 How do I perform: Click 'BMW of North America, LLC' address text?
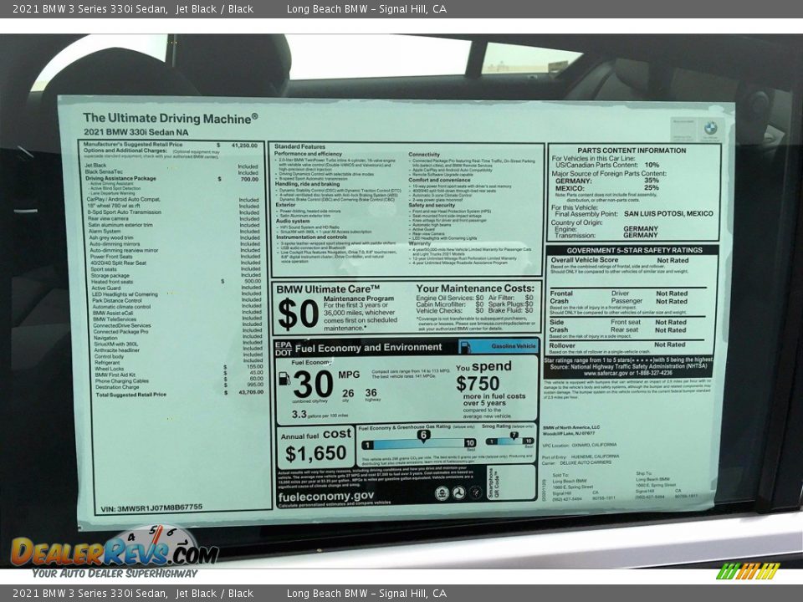coord(571,427)
